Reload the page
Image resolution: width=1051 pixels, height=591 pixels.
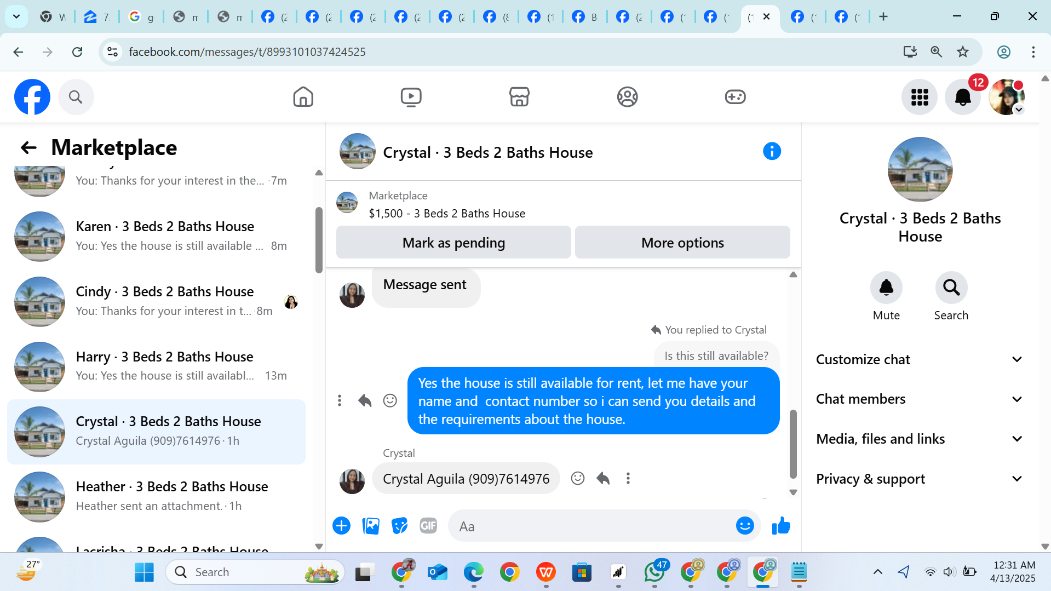pyautogui.click(x=77, y=51)
